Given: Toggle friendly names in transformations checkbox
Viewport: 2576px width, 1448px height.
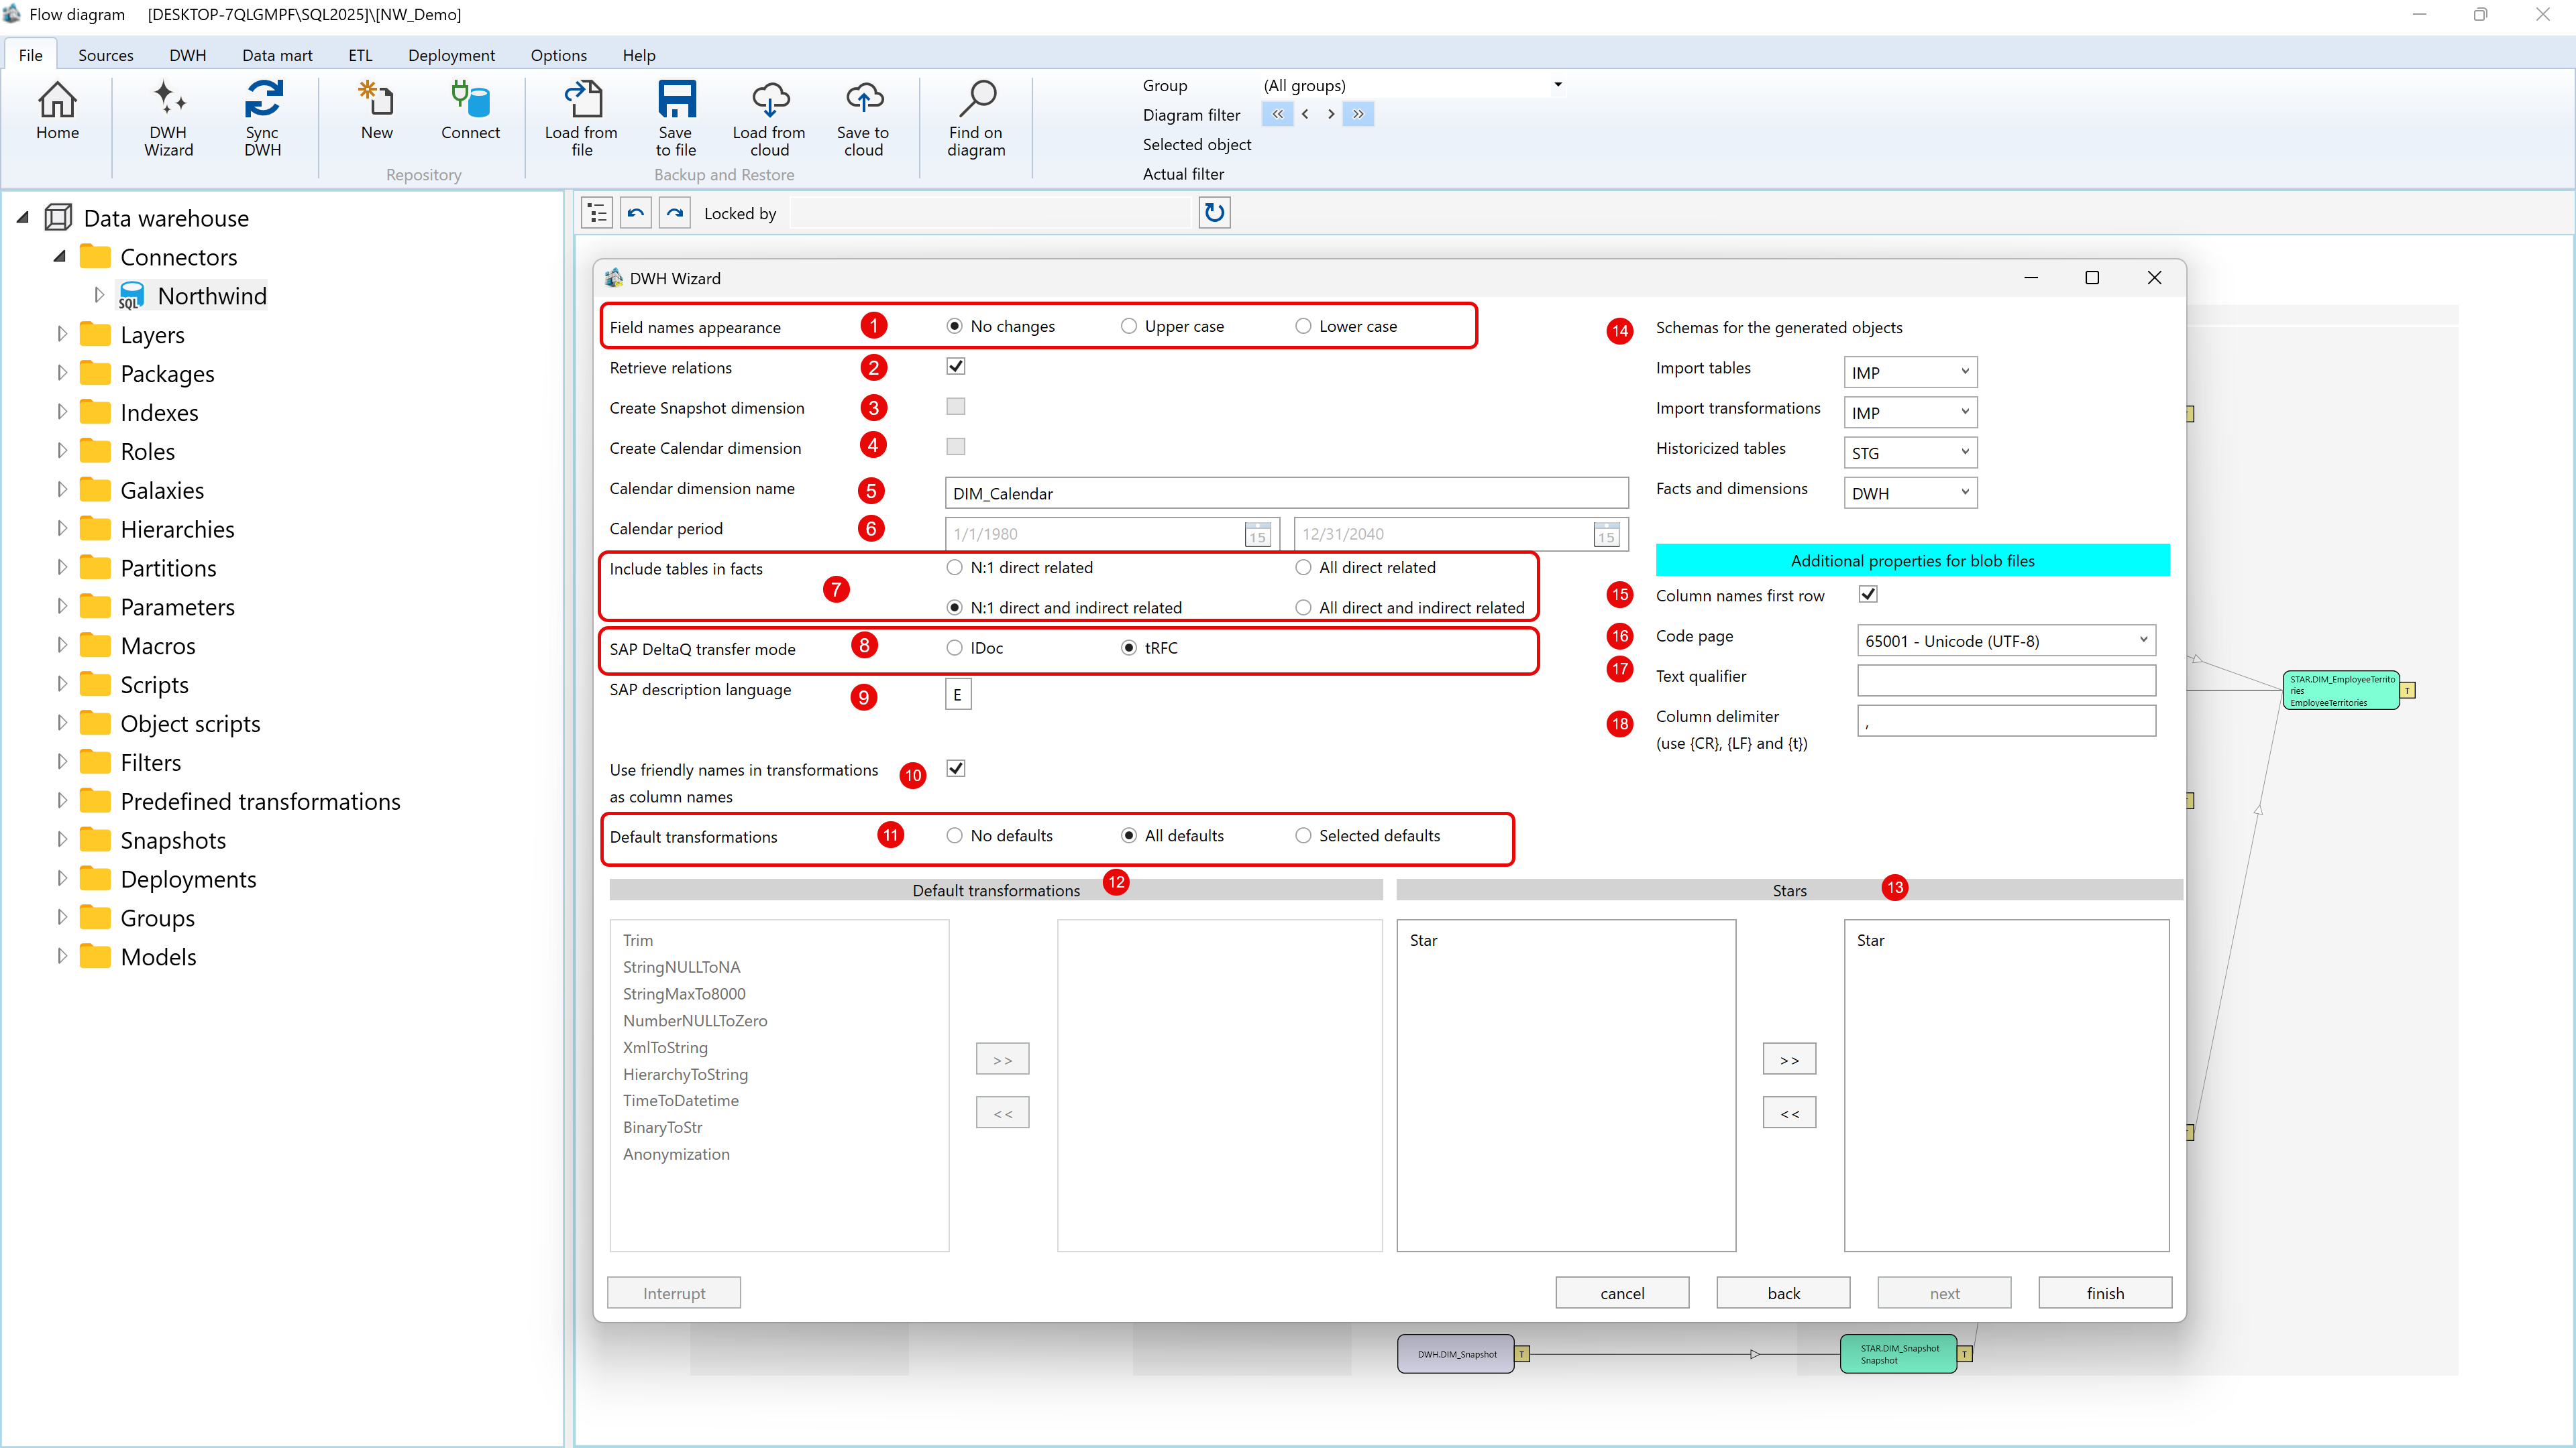Looking at the screenshot, I should click(956, 768).
